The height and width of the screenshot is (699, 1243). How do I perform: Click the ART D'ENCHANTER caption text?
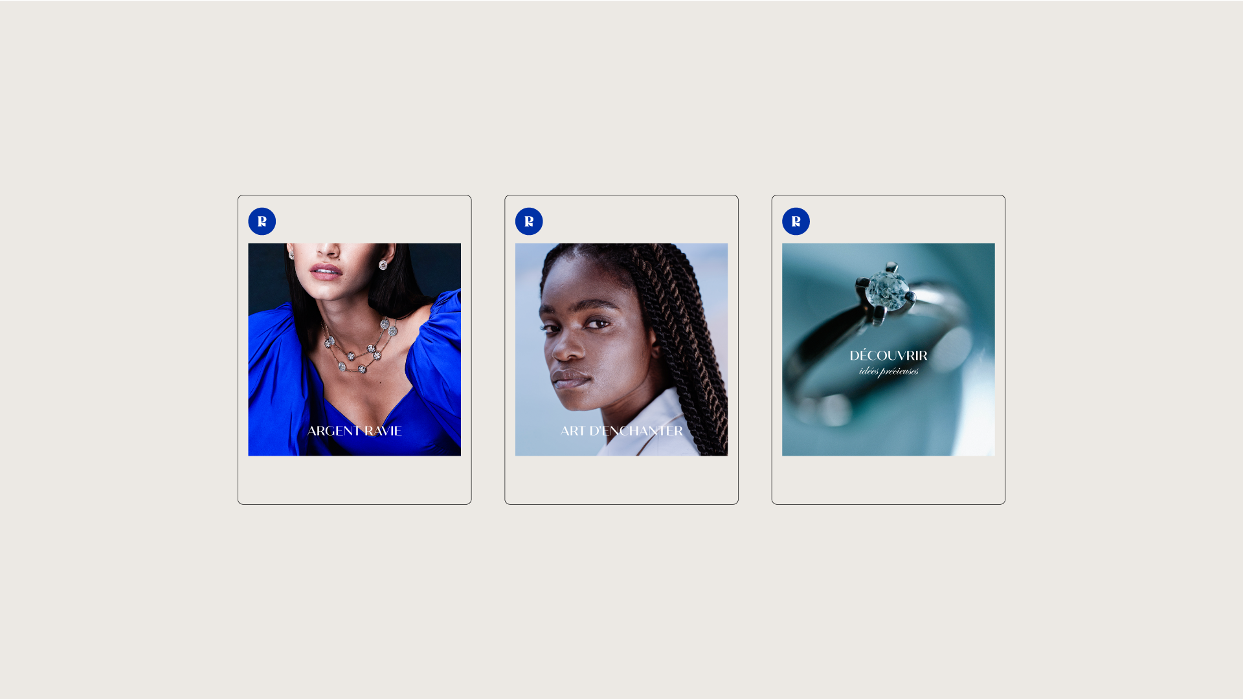pyautogui.click(x=621, y=431)
